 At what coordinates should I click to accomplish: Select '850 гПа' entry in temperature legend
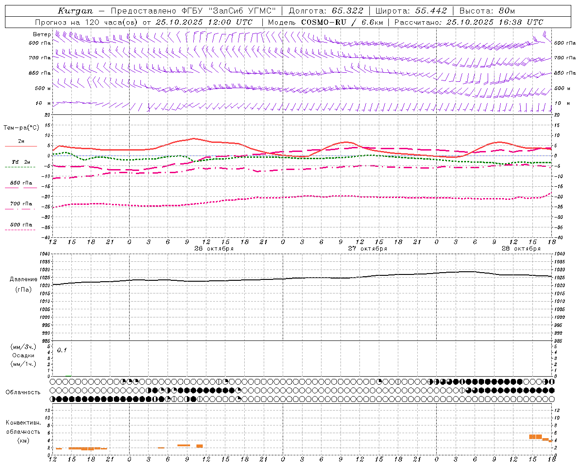[x=21, y=183]
